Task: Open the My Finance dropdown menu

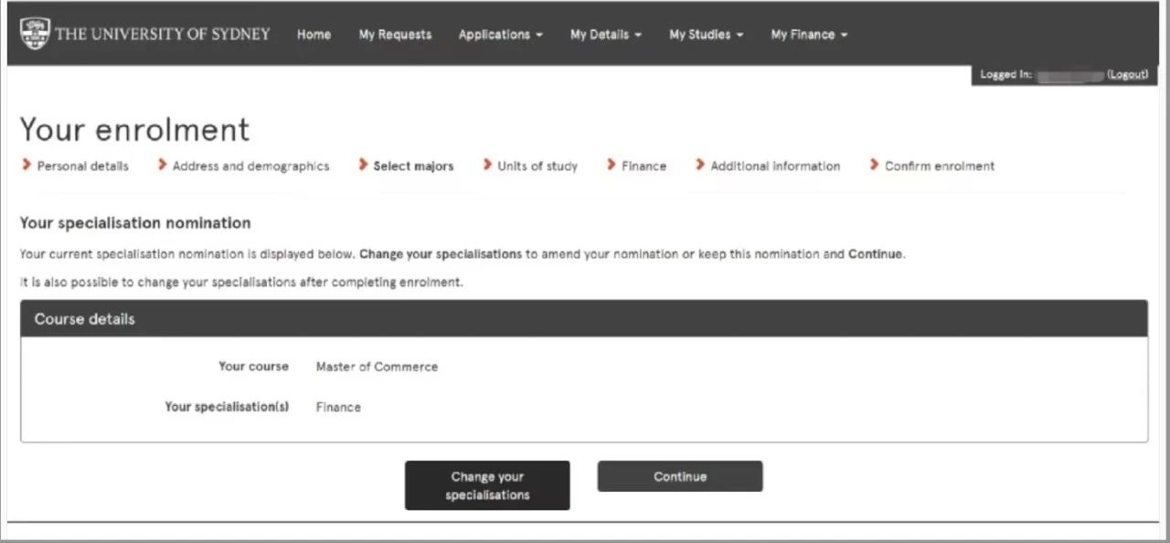Action: pyautogui.click(x=809, y=35)
